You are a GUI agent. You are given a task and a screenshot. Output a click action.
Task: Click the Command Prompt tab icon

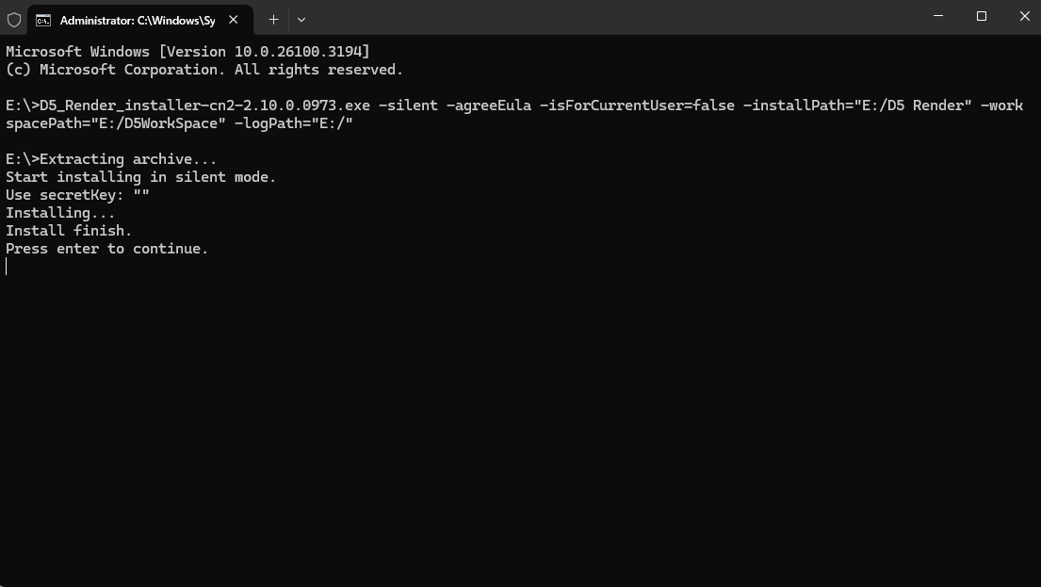[43, 20]
